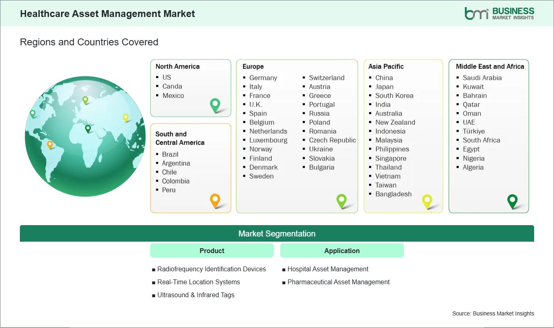Screen dimensions: 554x328
Task: Click Saudi Arabia in Middle East list
Action: (x=482, y=78)
